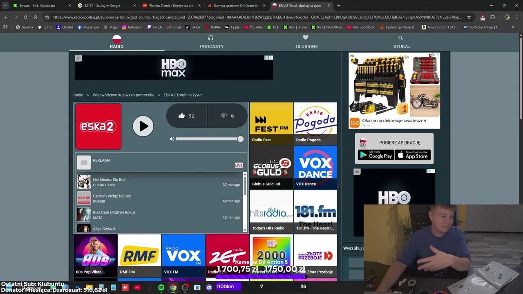Click the LIVE badge in playlist

point(239,165)
